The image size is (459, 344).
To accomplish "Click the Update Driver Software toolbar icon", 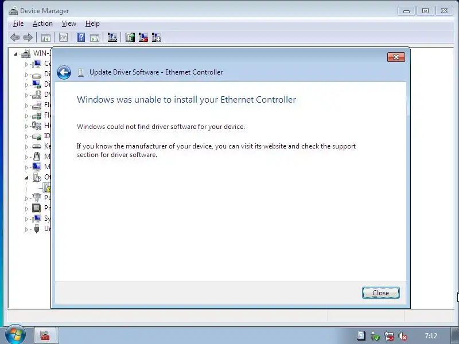I will 130,37.
